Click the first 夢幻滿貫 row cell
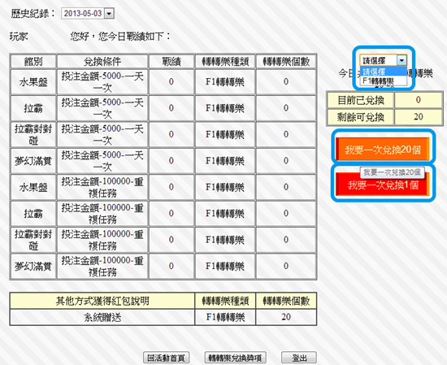The height and width of the screenshot is (365, 447). point(33,161)
